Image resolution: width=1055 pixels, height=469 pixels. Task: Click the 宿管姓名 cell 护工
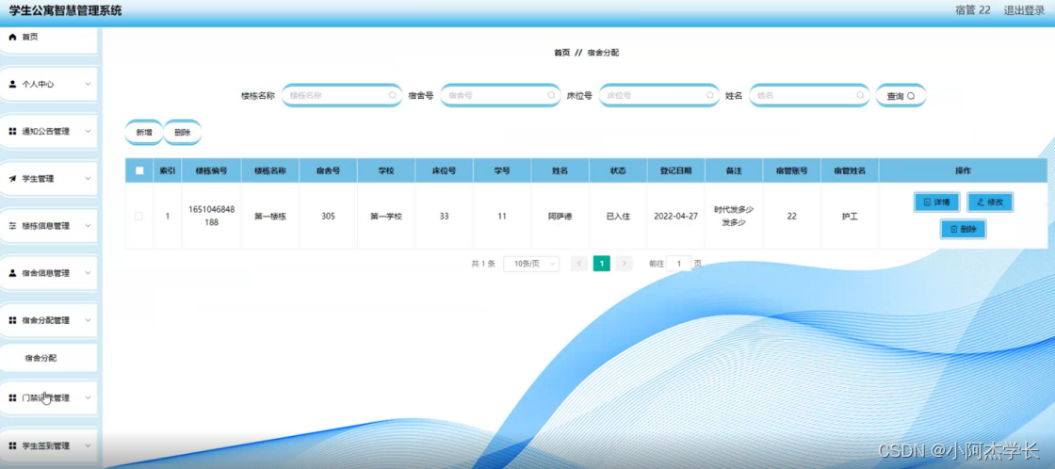click(x=850, y=217)
